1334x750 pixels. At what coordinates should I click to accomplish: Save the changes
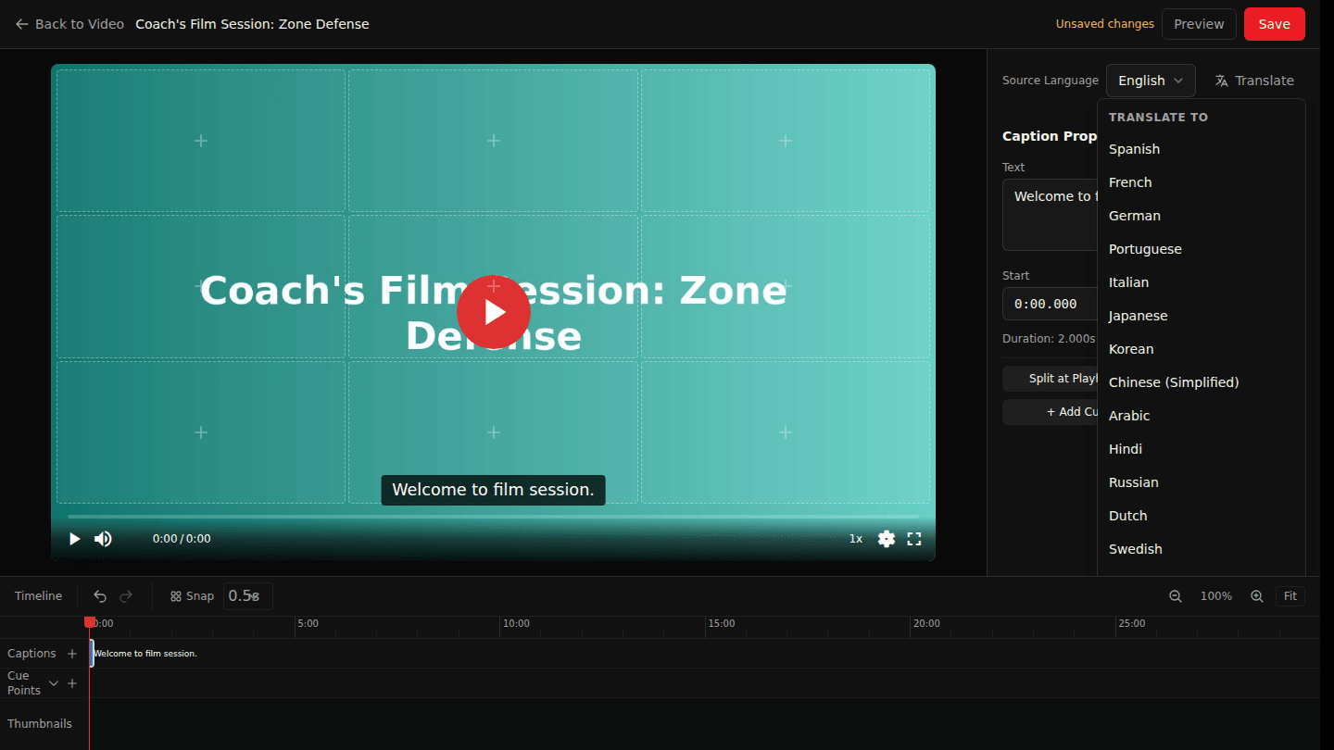[1274, 24]
